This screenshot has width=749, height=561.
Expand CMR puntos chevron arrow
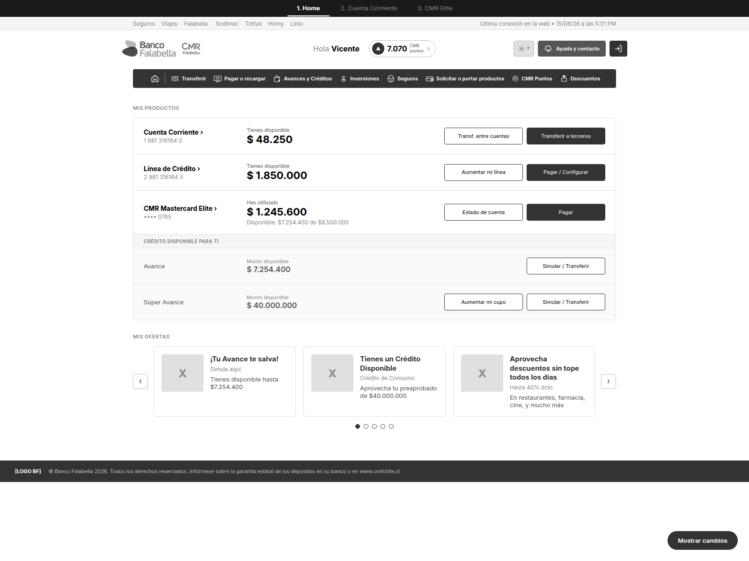click(428, 49)
